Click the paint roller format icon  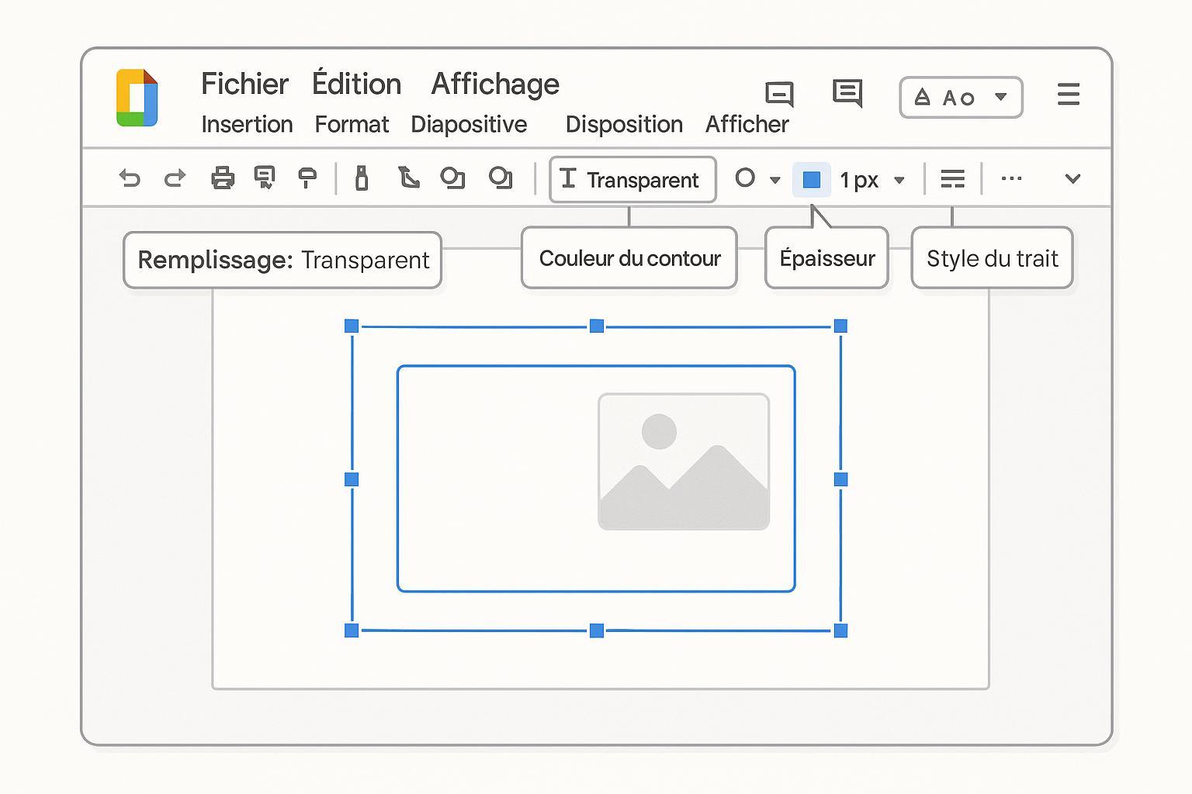pos(307,178)
